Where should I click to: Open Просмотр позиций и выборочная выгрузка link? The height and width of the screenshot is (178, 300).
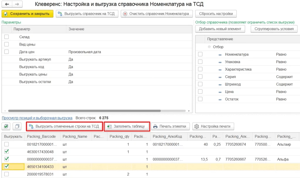point(37,118)
